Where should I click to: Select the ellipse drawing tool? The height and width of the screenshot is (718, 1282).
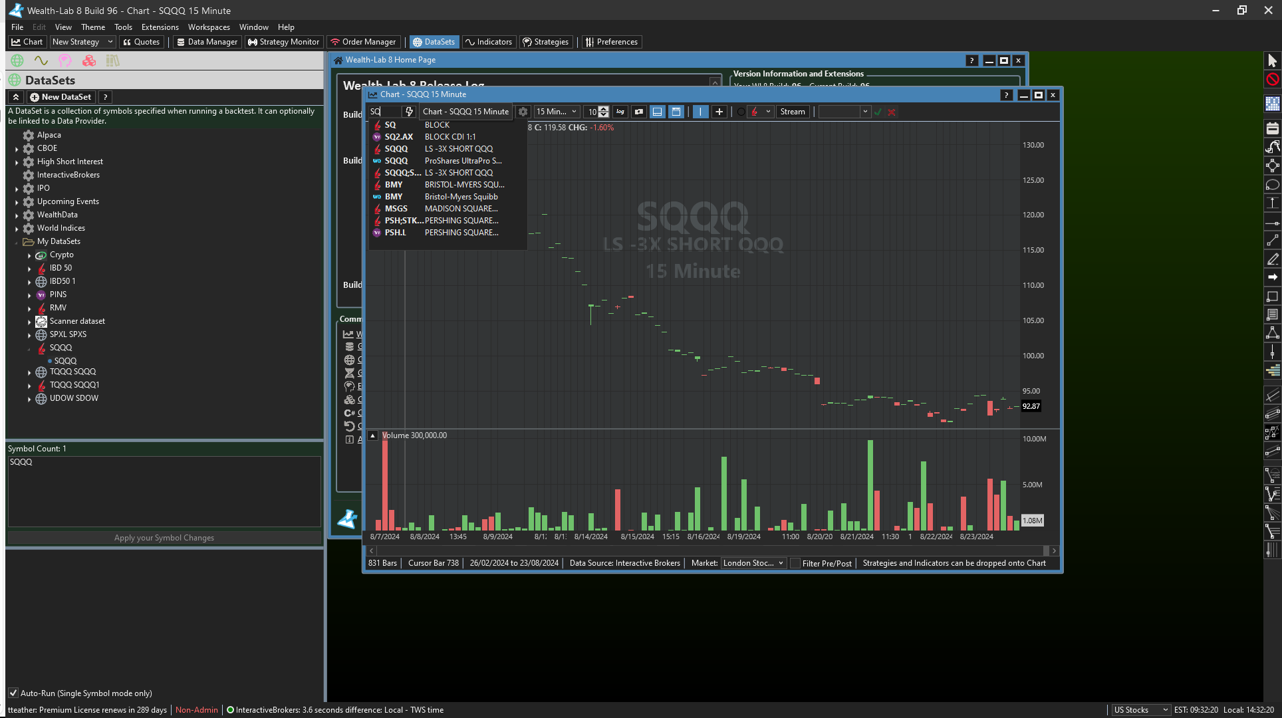(1272, 185)
